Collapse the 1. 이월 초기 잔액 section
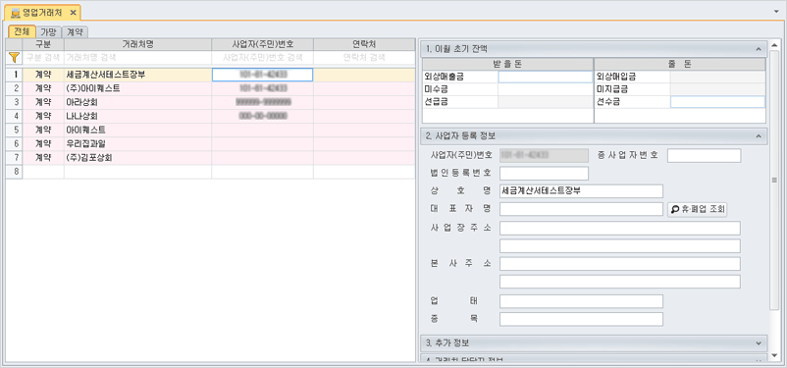 coord(759,49)
